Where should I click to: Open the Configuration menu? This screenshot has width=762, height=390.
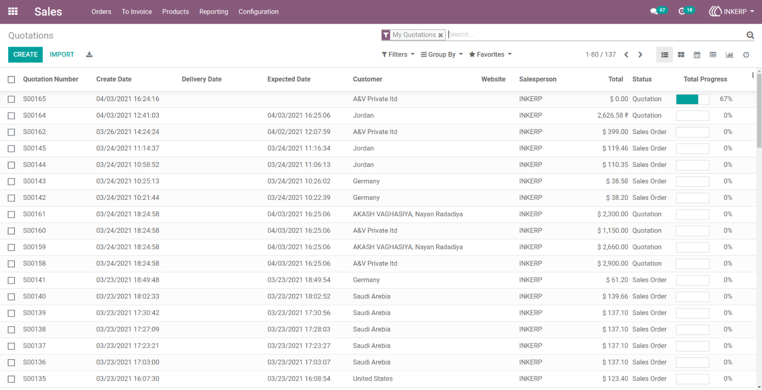tap(259, 11)
